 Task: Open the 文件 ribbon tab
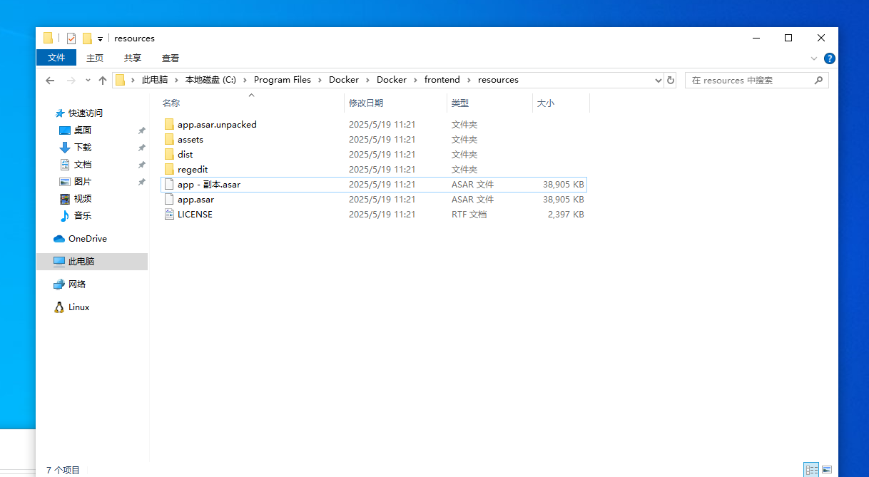click(x=56, y=58)
